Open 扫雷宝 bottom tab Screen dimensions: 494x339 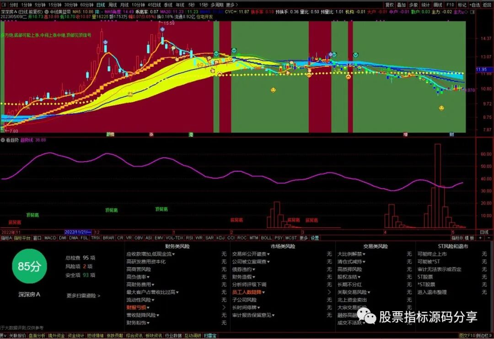(x=210, y=336)
